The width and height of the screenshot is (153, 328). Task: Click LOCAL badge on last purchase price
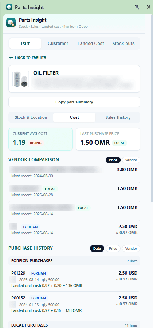(119, 143)
